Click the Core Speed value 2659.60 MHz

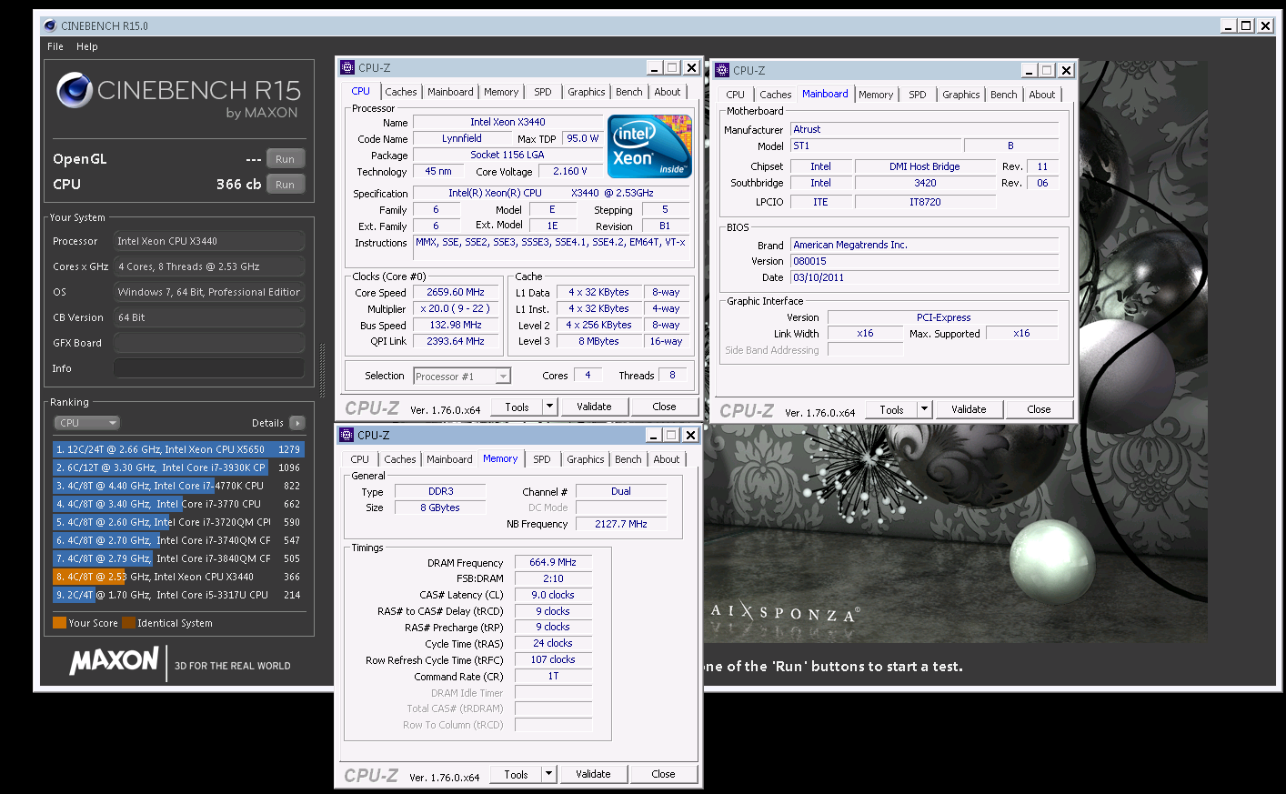coord(456,292)
